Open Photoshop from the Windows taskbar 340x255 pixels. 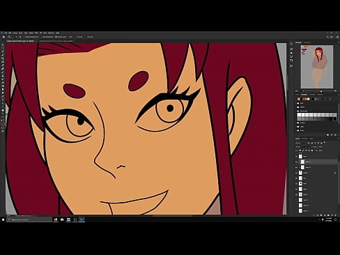point(82,219)
